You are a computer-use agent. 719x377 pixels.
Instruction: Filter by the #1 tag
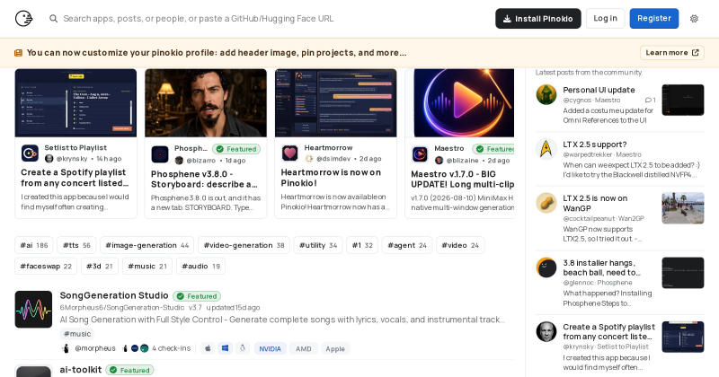(x=362, y=246)
